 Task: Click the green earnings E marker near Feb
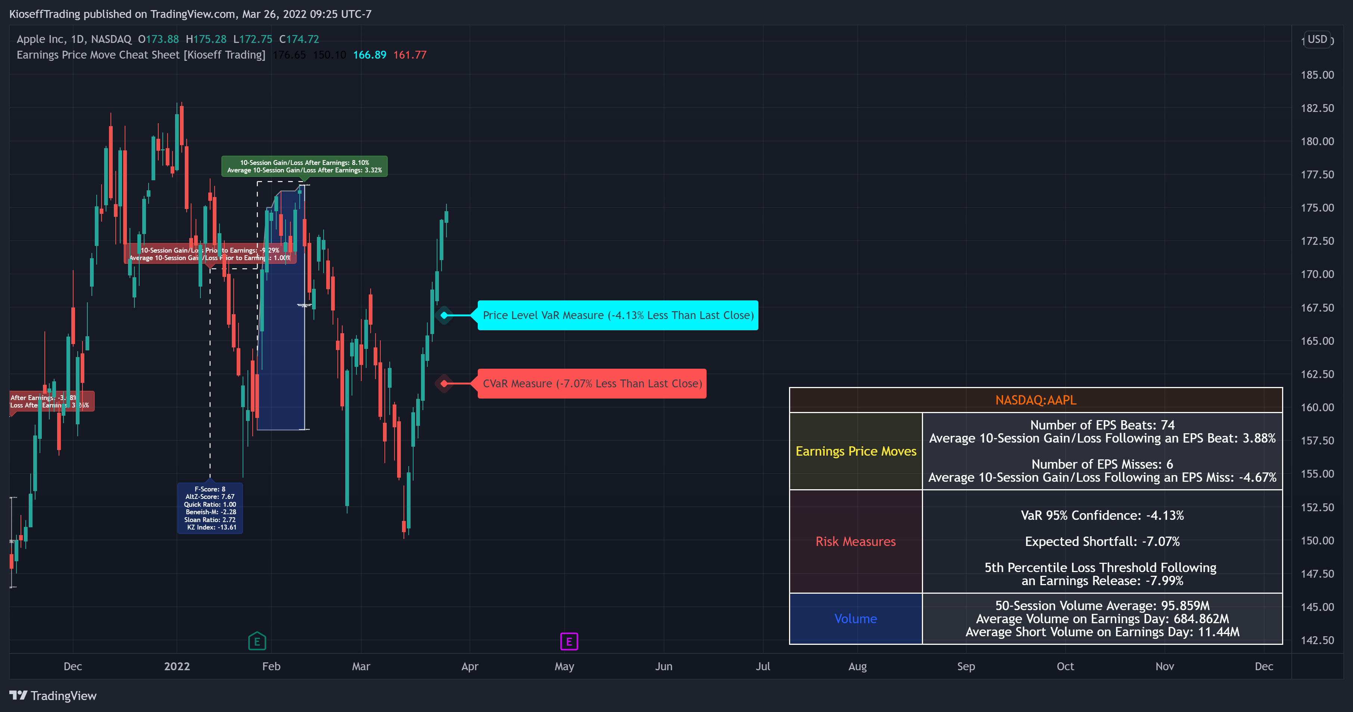(x=257, y=641)
